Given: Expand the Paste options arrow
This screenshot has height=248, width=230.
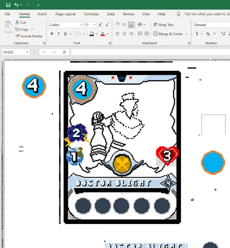Looking at the screenshot, I should 8,36.
